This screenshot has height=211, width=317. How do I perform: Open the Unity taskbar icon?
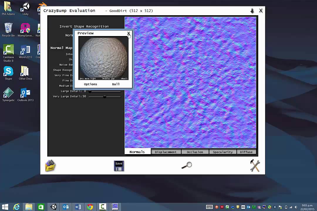coord(53,207)
